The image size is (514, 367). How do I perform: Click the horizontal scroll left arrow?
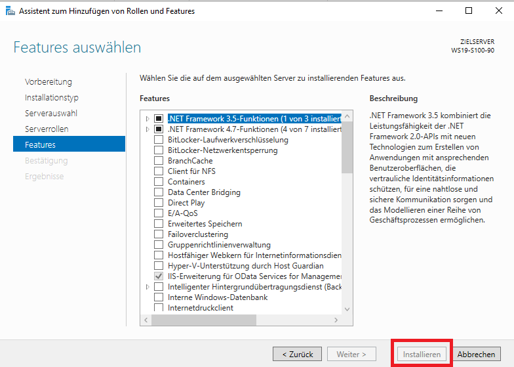[x=146, y=320]
